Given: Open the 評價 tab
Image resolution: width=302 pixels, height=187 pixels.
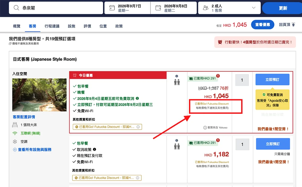Looking at the screenshot, I should [x=87, y=26].
